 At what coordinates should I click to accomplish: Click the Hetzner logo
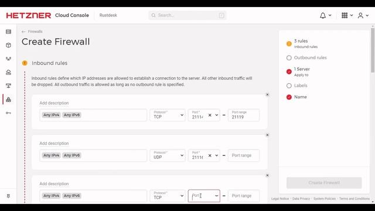pos(29,15)
